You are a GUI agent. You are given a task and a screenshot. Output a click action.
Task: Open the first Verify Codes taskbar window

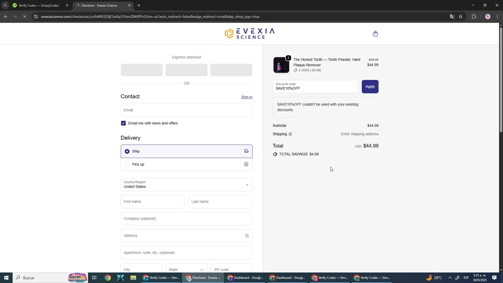pos(161,278)
